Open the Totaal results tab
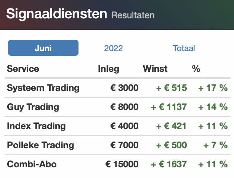234x178 pixels. point(184,48)
